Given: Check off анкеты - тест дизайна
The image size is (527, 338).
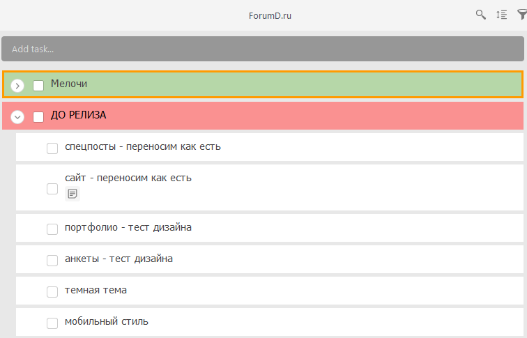Looking at the screenshot, I should point(52,260).
